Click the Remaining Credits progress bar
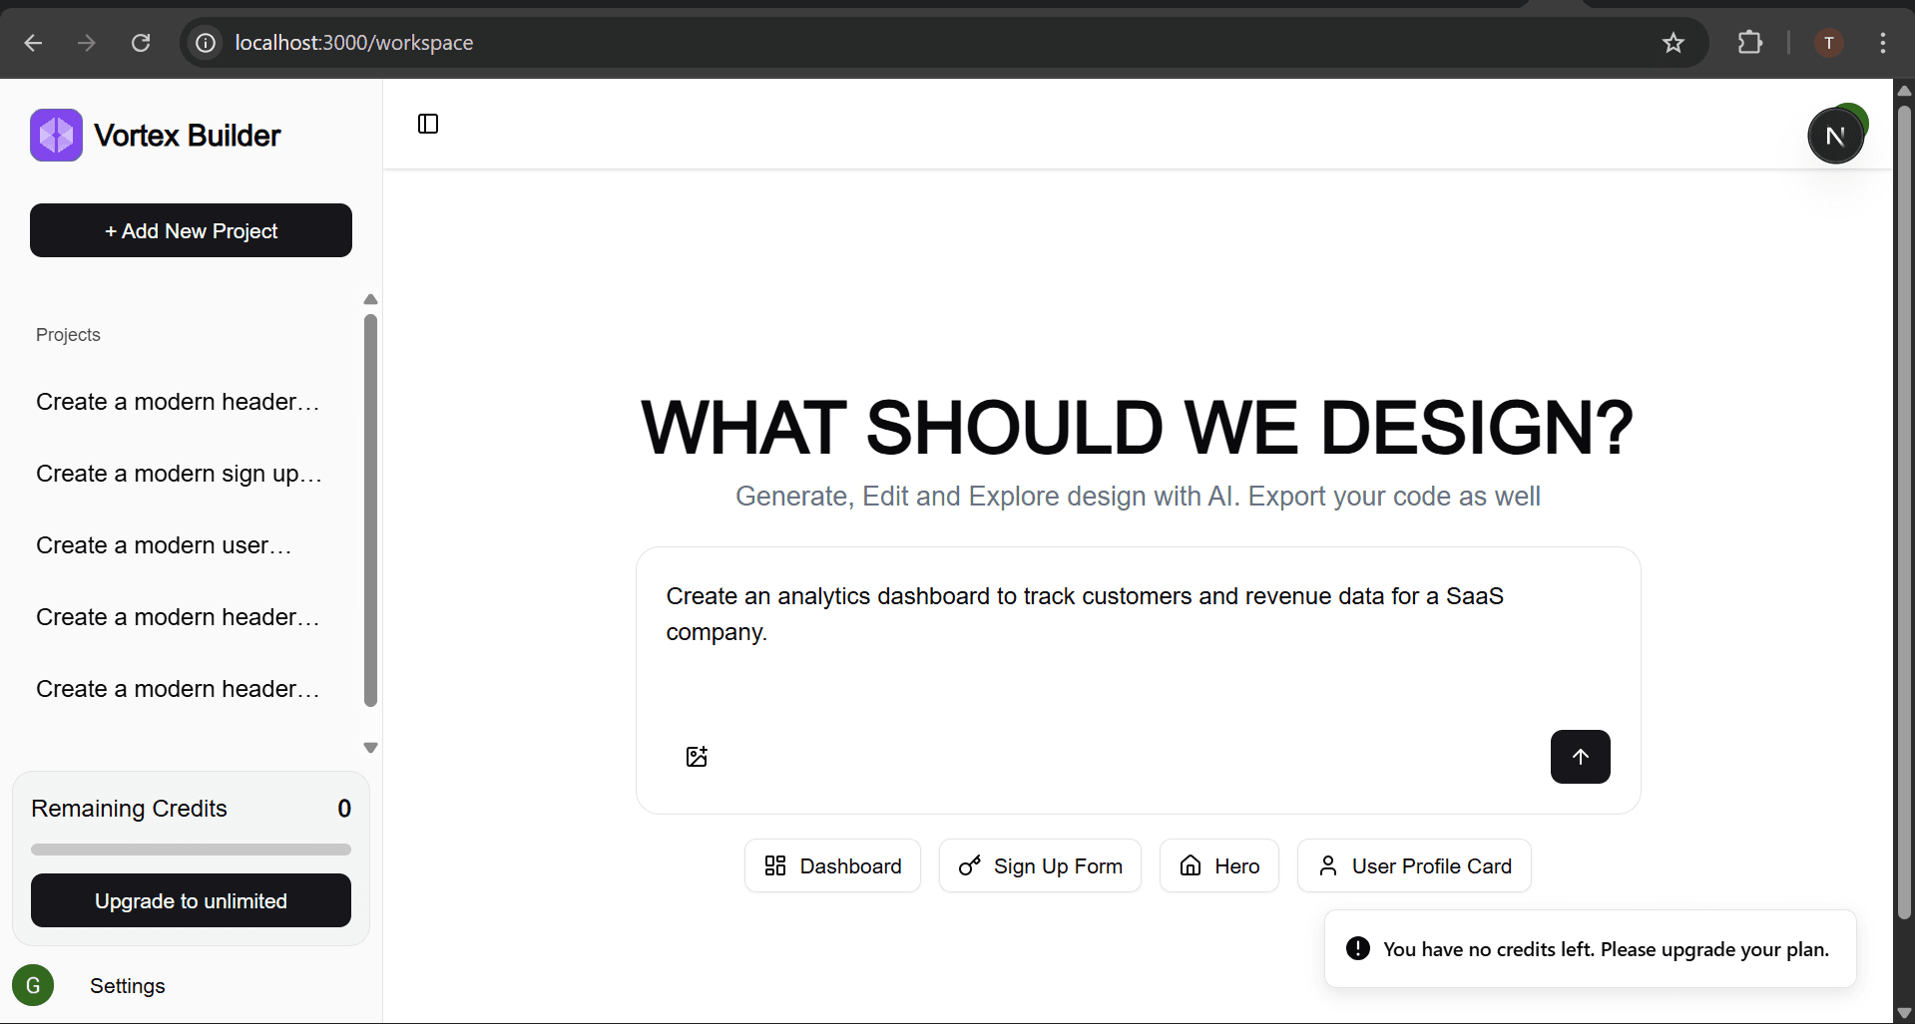Image resolution: width=1915 pixels, height=1024 pixels. pos(191,849)
